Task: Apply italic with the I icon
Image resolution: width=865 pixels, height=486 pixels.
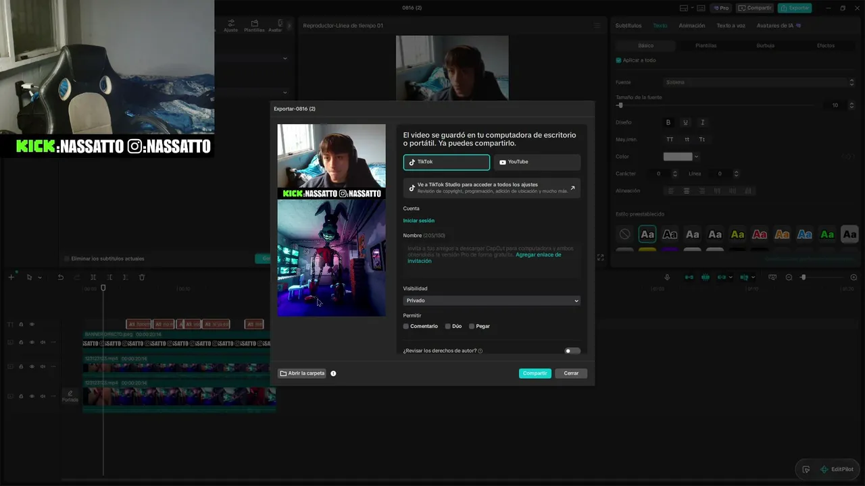Action: [702, 123]
